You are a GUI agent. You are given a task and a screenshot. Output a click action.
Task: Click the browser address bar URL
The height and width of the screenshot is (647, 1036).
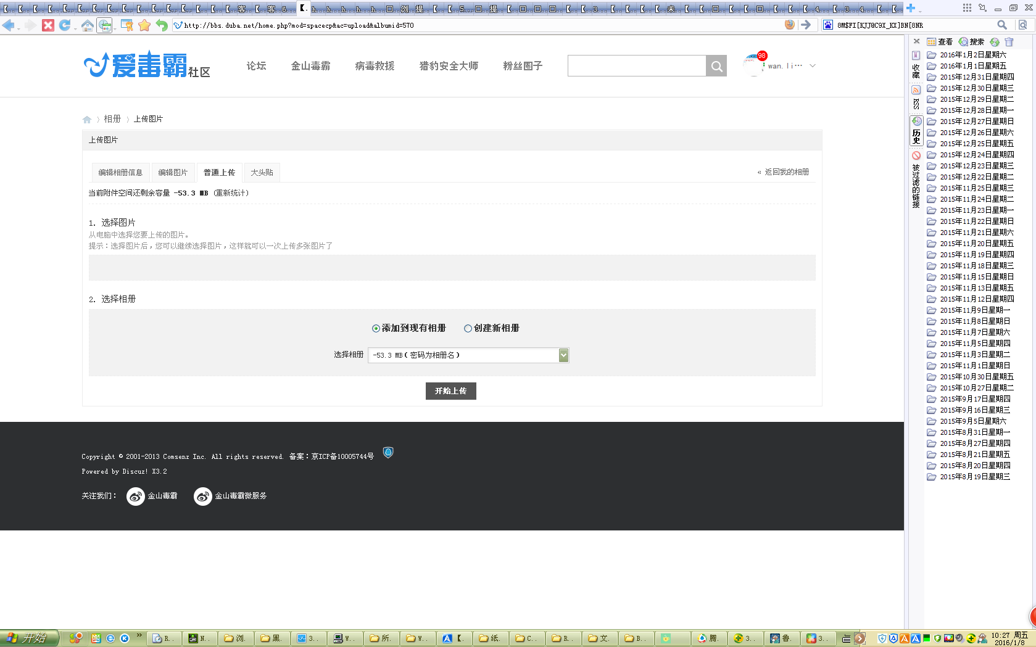[299, 25]
